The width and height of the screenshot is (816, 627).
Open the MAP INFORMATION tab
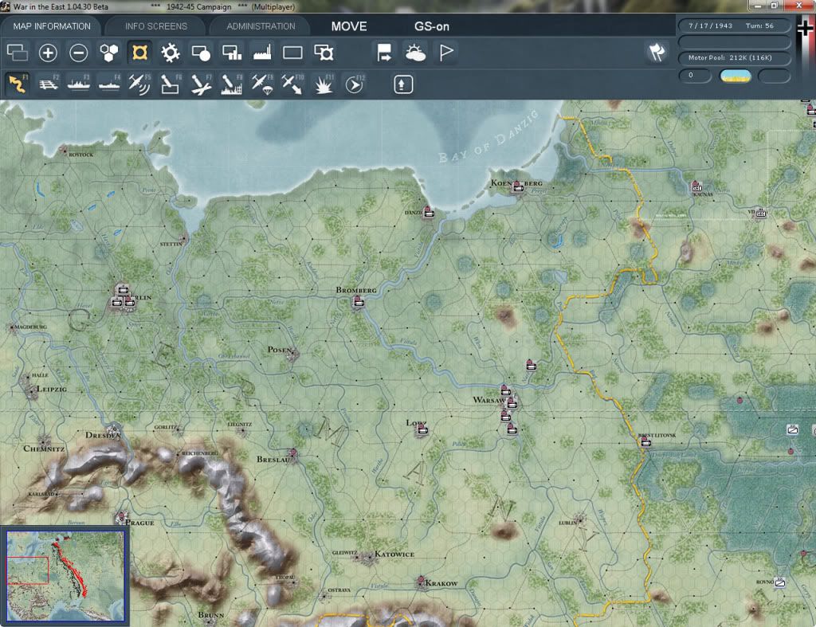[52, 26]
